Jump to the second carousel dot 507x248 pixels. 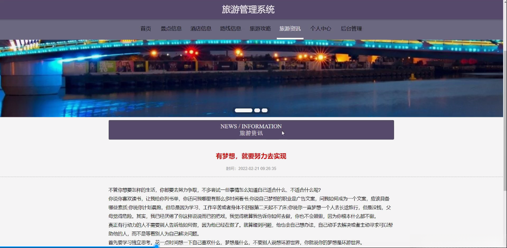pyautogui.click(x=256, y=110)
